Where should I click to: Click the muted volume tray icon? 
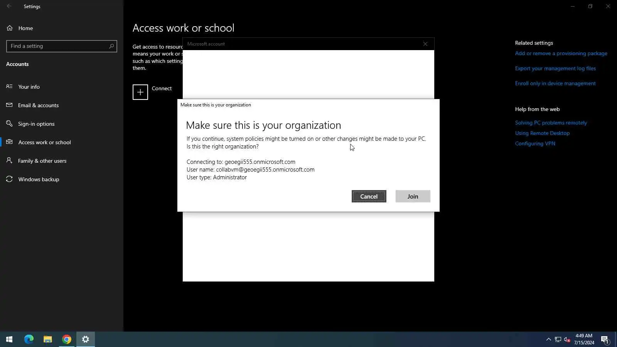coord(567,339)
